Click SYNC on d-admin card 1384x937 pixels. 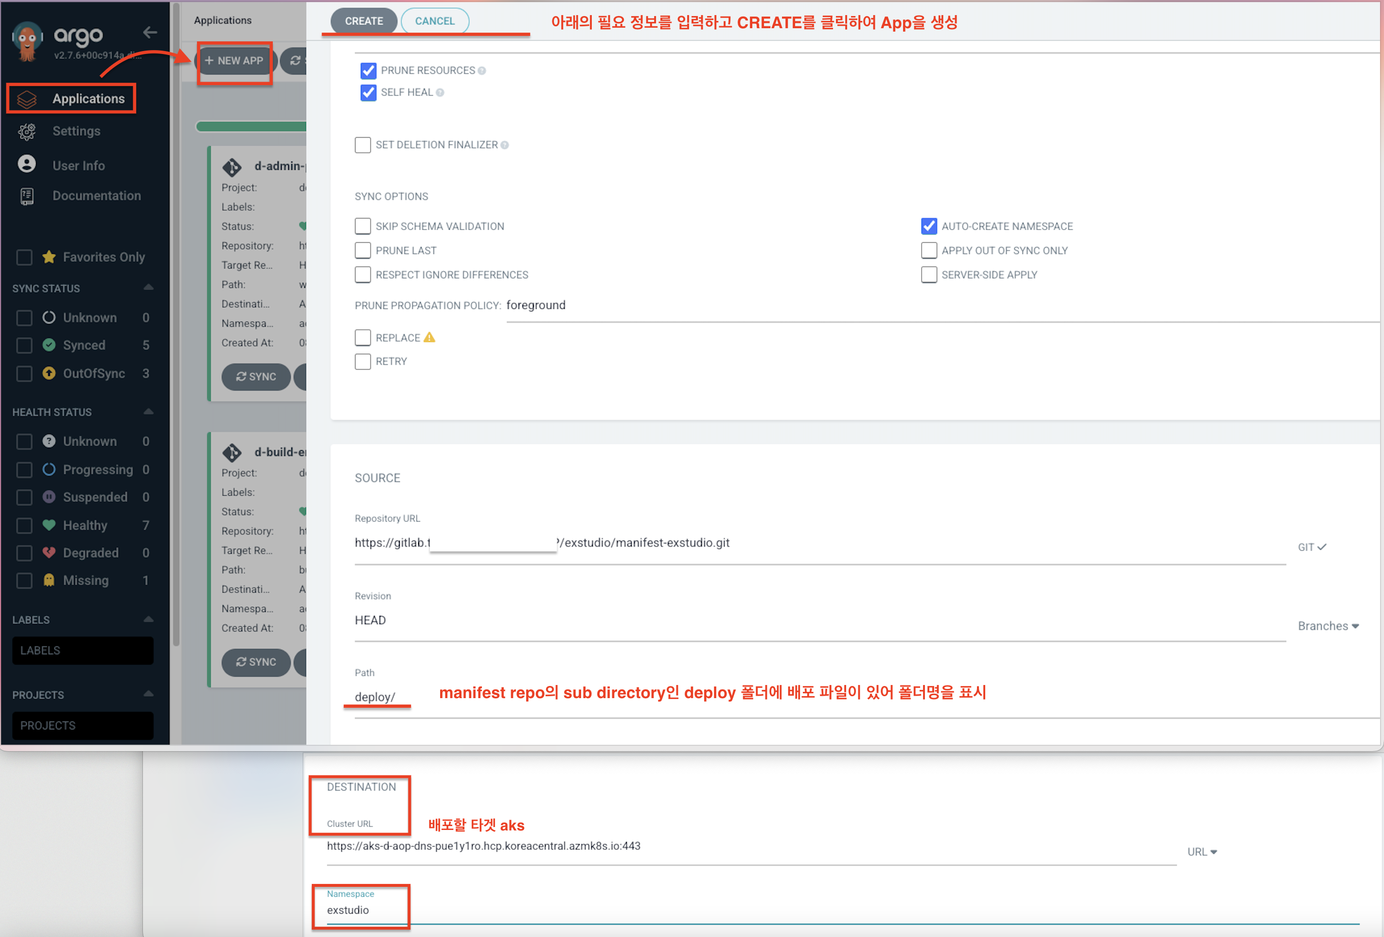click(x=256, y=377)
